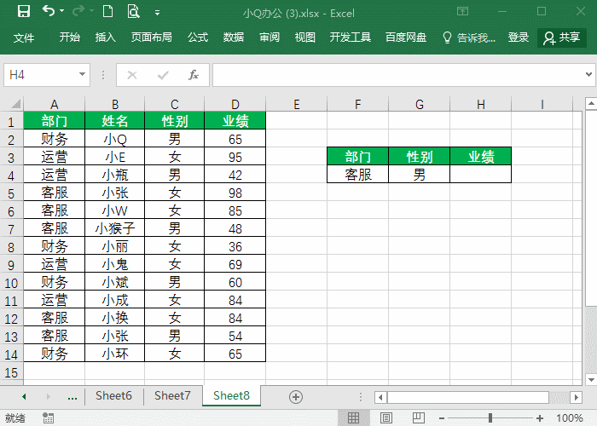Select row 7 header
This screenshot has height=426, width=597.
coord(11,228)
